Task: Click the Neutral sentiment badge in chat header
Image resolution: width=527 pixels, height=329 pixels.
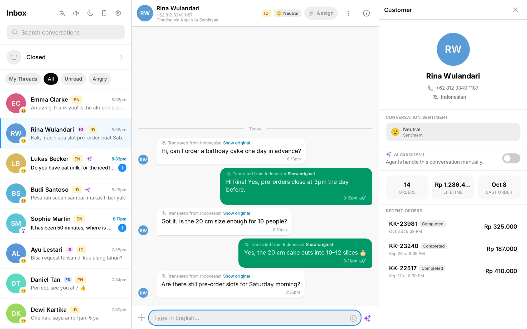Action: (x=287, y=13)
